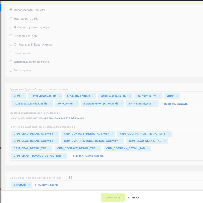Choose the MCP-сервер option
This screenshot has width=203, height=203.
11,70
